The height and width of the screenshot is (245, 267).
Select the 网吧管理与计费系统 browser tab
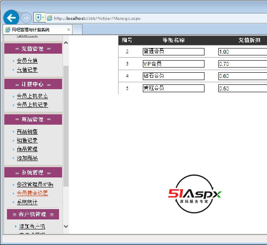tap(37, 30)
